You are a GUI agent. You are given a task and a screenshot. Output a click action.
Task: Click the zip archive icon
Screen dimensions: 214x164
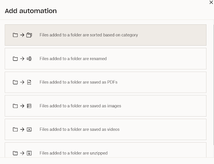pyautogui.click(x=29, y=153)
